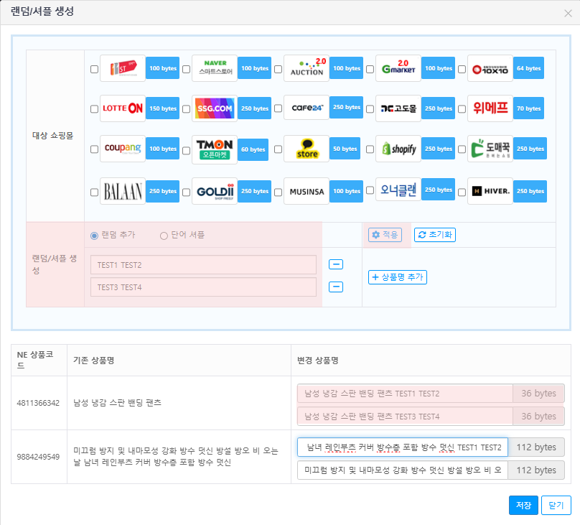580x525 pixels.
Task: Click the TEST1 TEST2 keyword input field
Action: [x=203, y=265]
